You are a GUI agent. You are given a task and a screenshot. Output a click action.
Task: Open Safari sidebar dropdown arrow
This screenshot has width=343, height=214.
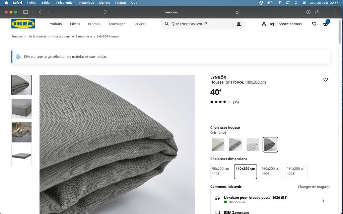point(32,12)
